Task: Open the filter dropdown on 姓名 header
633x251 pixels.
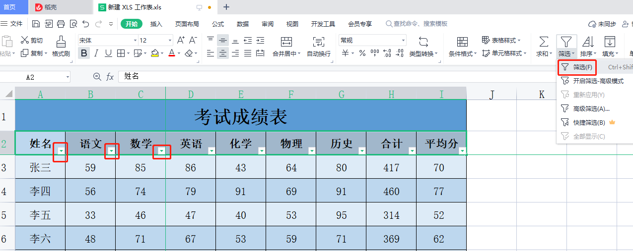Action: pyautogui.click(x=61, y=151)
